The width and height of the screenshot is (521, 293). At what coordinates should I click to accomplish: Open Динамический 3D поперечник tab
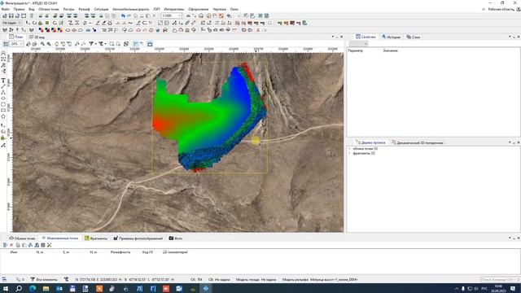(418, 142)
